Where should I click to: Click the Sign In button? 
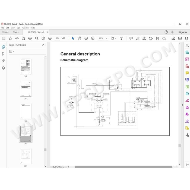pyautogui.click(x=182, y=32)
